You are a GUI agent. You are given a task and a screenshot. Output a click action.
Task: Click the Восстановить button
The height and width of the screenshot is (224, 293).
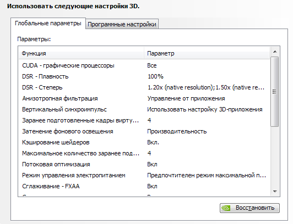(x=249, y=208)
